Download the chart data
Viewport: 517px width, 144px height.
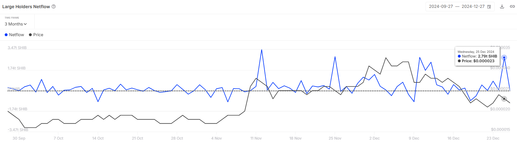pyautogui.click(x=502, y=7)
